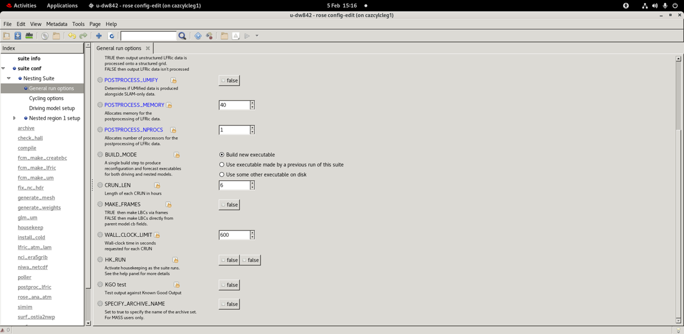Open Driving model setup page

pyautogui.click(x=52, y=109)
